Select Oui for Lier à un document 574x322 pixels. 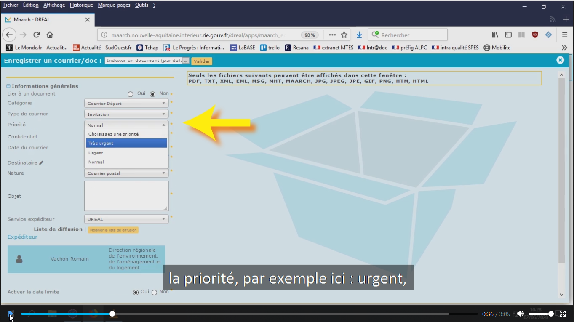coord(131,94)
